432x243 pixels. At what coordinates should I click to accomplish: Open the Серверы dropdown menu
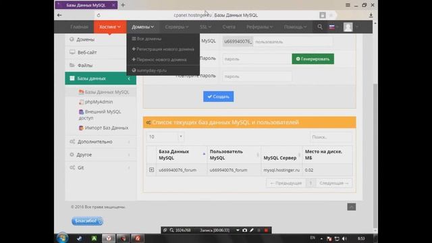[177, 27]
